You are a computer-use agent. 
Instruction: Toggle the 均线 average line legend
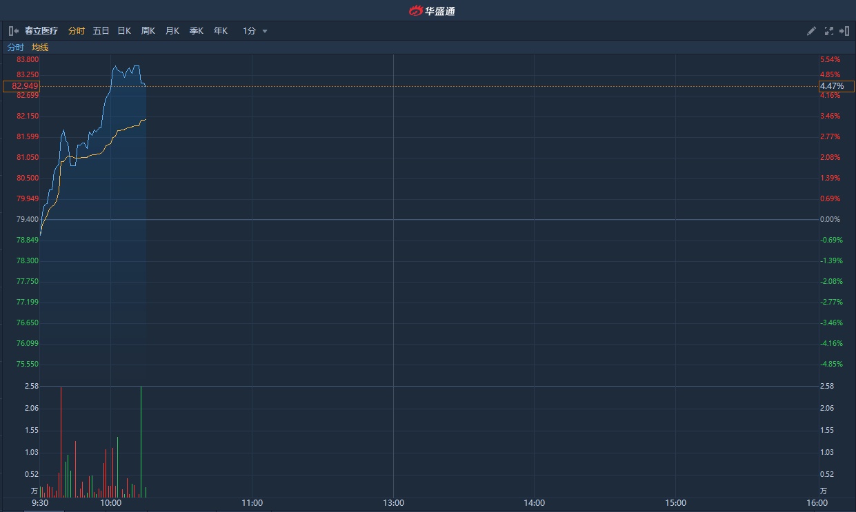[x=40, y=48]
